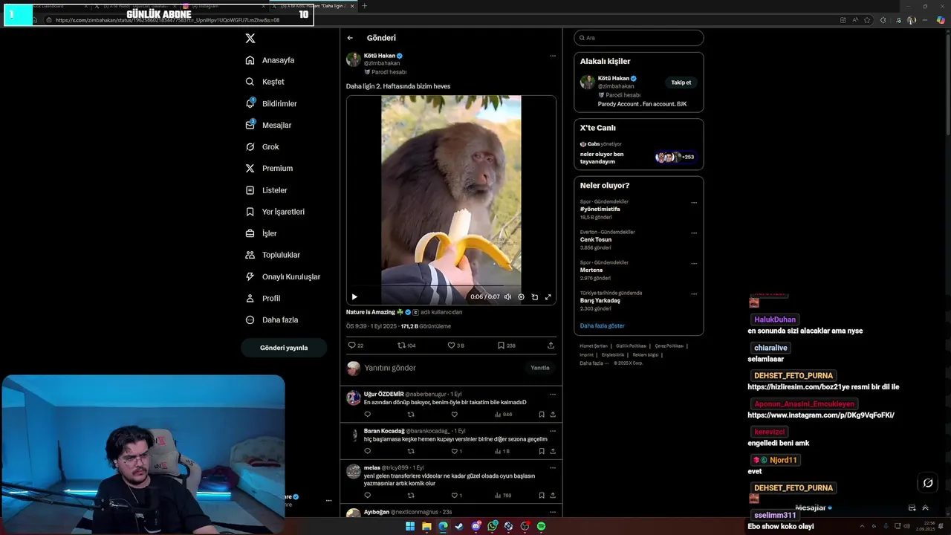Open the main post's three-dot menu
The height and width of the screenshot is (535, 951).
click(552, 56)
